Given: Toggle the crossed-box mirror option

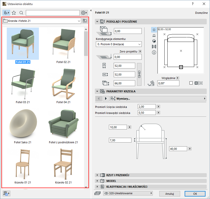Looking at the screenshot, I should tap(196, 83).
